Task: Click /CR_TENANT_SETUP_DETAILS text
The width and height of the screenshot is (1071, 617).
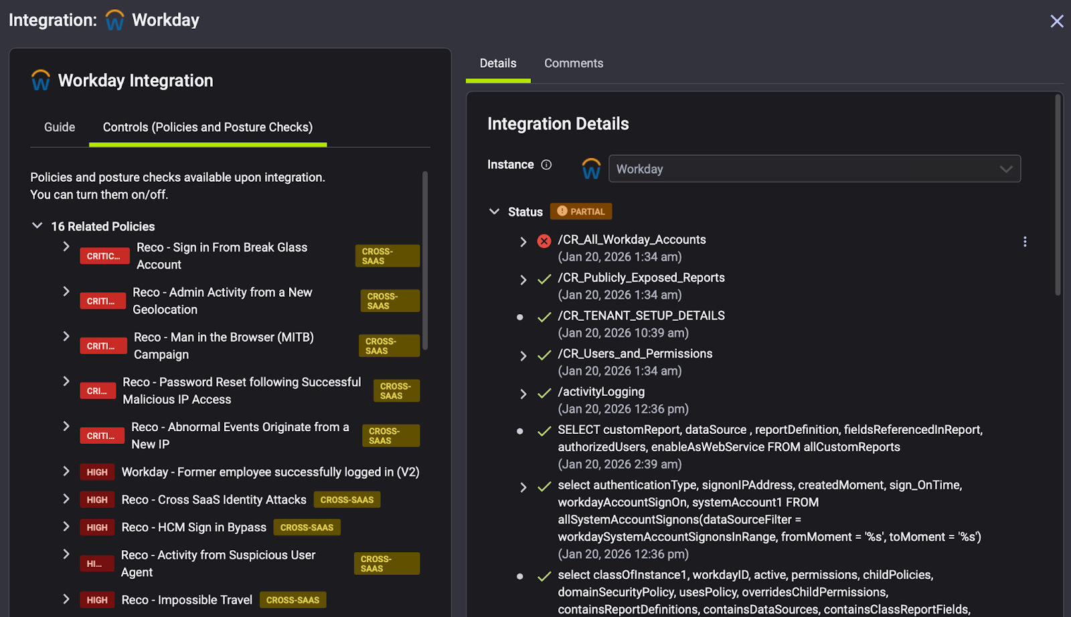Action: tap(641, 316)
